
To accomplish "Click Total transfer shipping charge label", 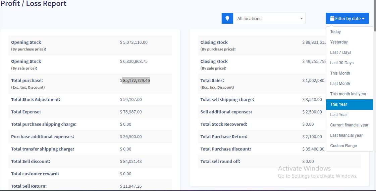I will tap(43, 149).
